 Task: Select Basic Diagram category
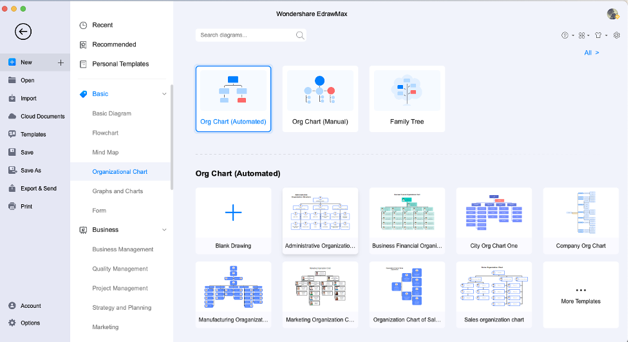point(111,113)
